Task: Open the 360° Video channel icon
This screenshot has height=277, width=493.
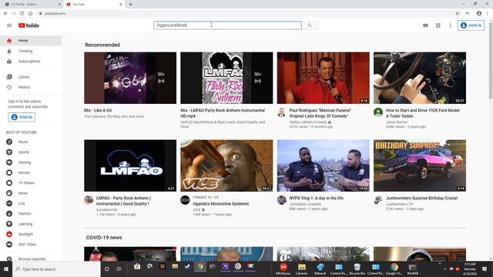Action: click(9, 245)
